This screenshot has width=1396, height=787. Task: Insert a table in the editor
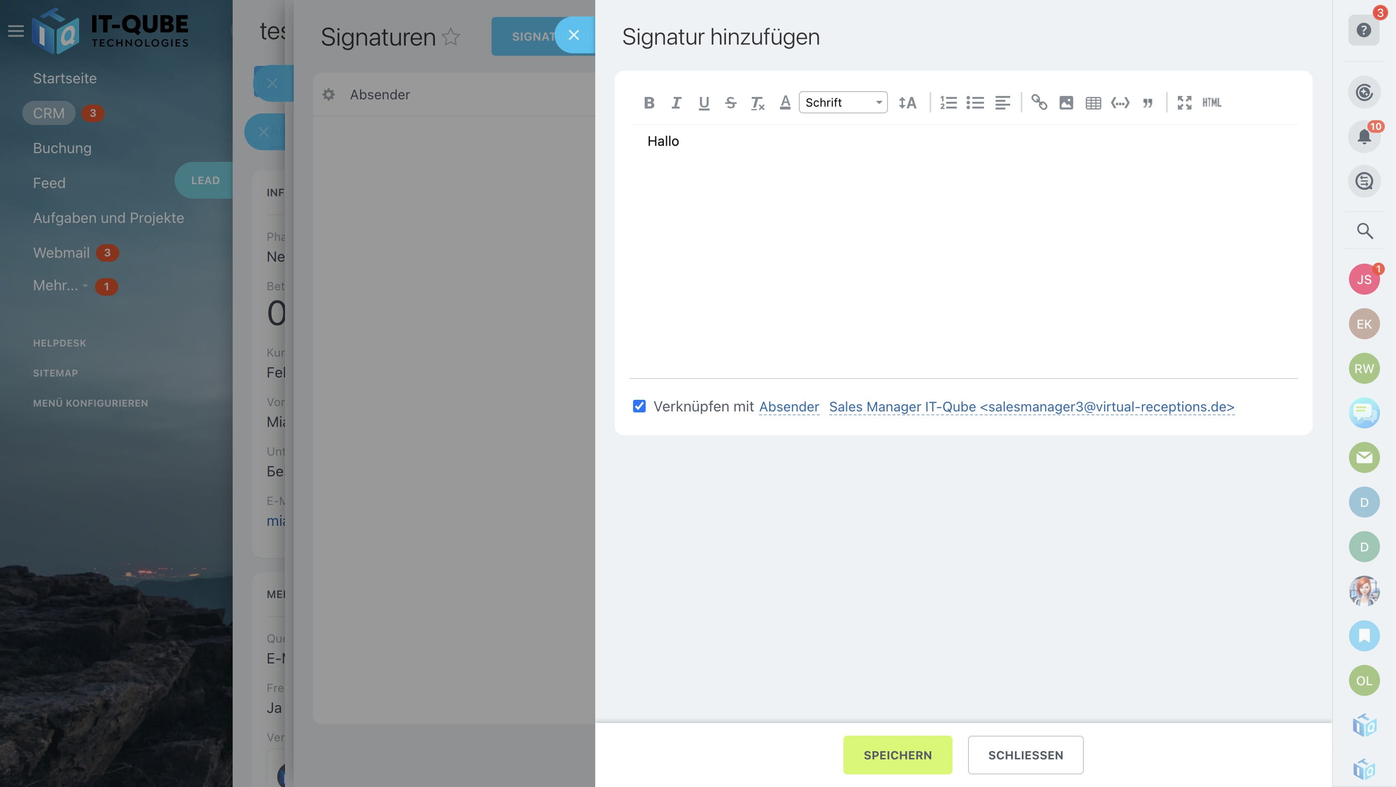click(x=1093, y=102)
